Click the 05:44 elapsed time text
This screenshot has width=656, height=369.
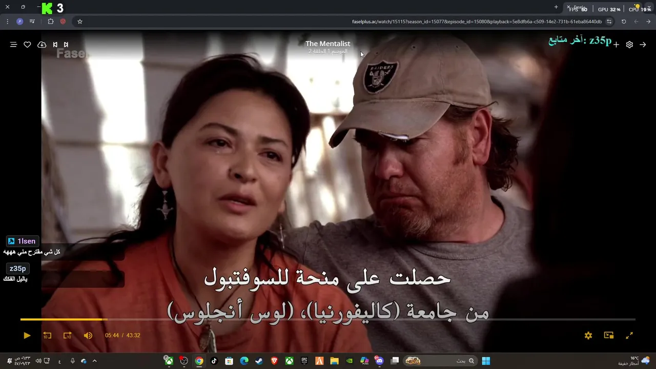point(112,335)
